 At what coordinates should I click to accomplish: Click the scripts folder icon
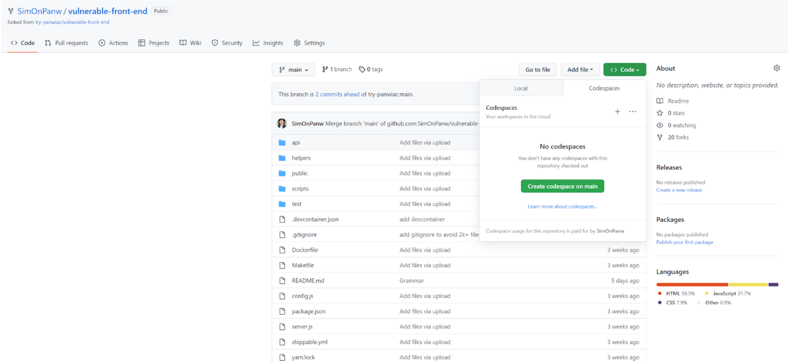(x=282, y=189)
